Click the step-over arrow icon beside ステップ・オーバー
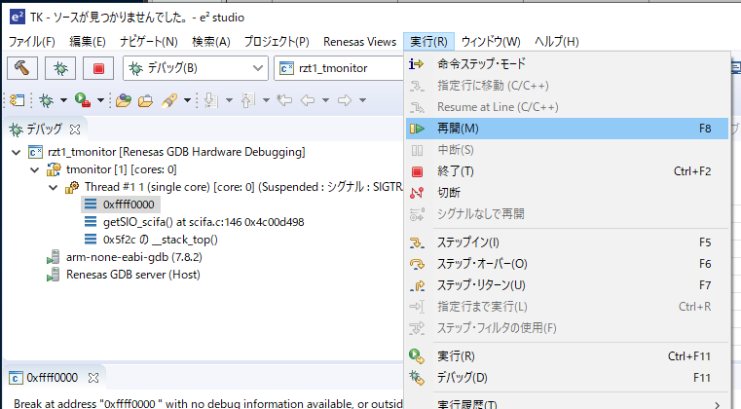 coord(417,264)
